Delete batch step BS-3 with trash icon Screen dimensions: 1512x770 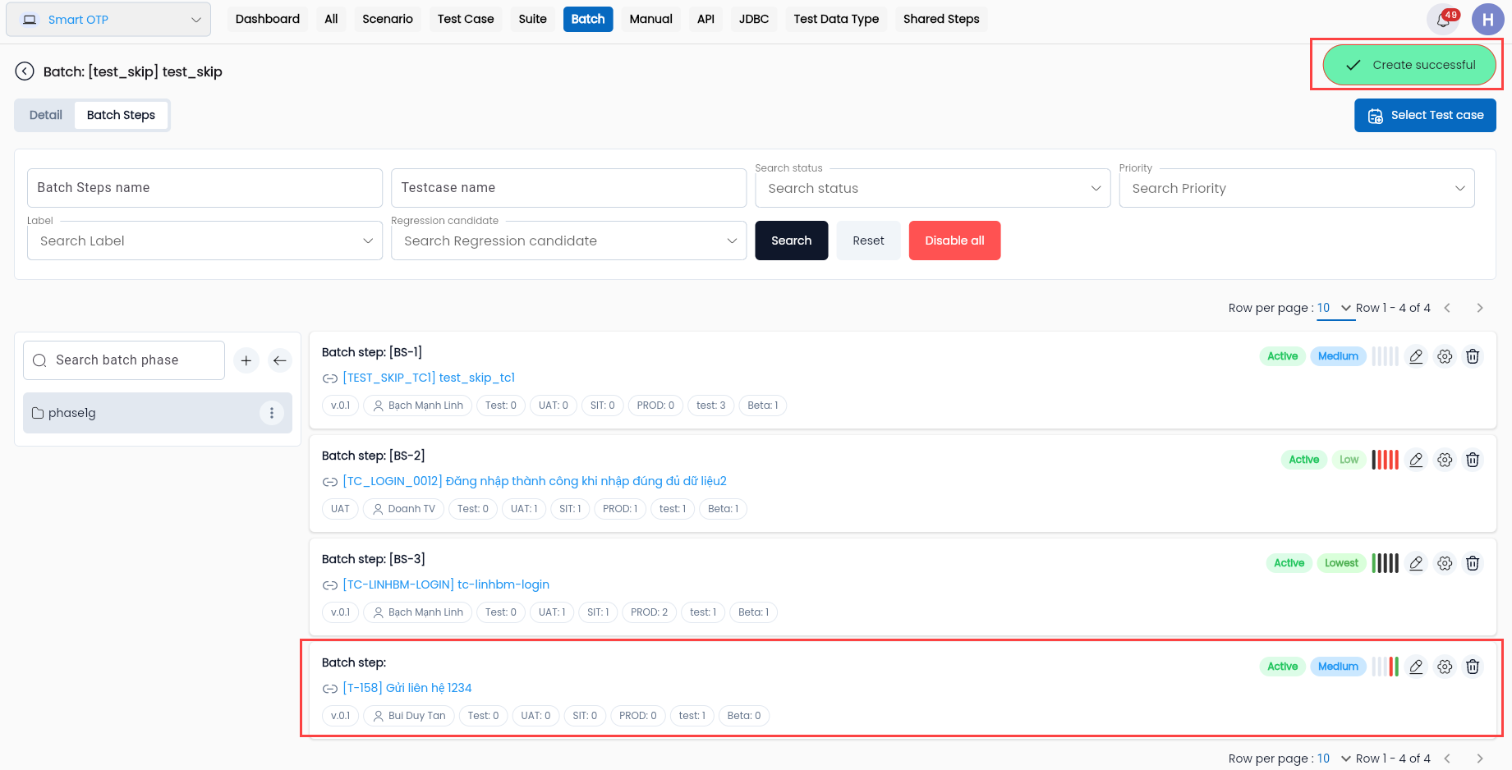tap(1473, 563)
